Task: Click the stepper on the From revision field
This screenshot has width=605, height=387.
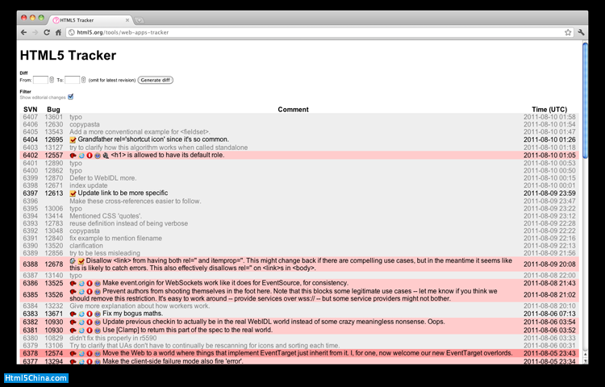Action: tap(52, 80)
